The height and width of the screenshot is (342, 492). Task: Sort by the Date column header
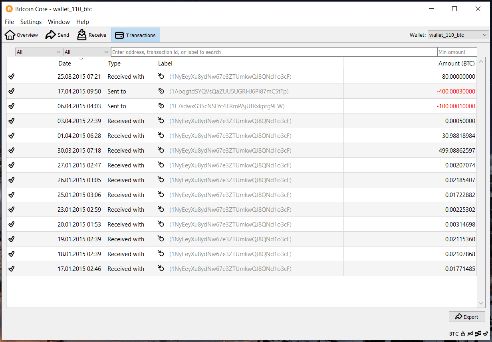[81, 63]
